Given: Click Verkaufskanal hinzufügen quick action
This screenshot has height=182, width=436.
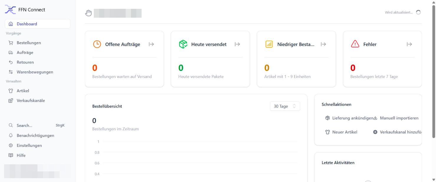Looking at the screenshot, I should coord(397,132).
